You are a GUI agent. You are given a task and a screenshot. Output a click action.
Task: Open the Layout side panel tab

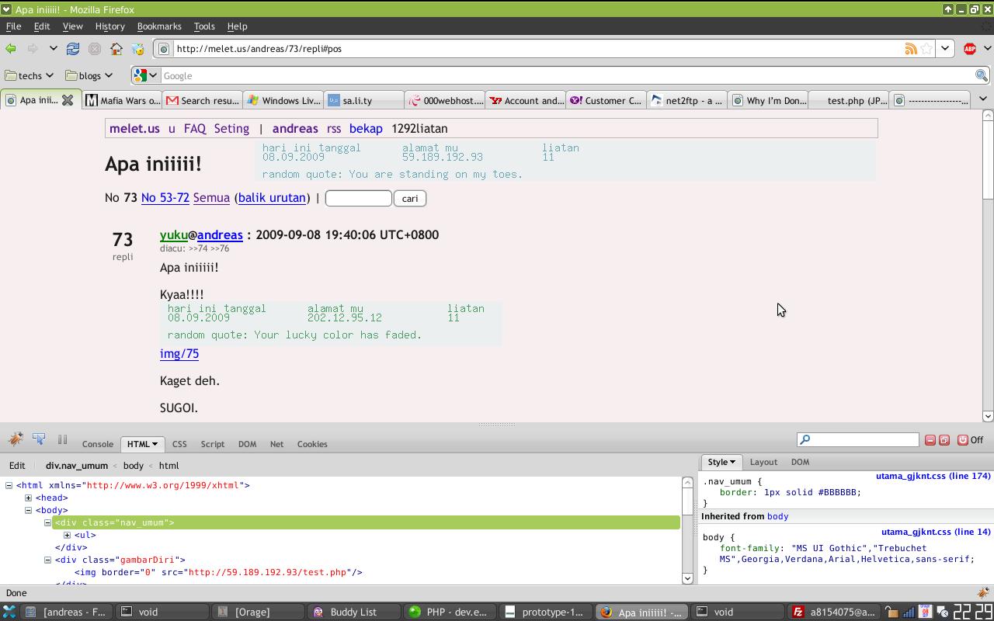[763, 462]
